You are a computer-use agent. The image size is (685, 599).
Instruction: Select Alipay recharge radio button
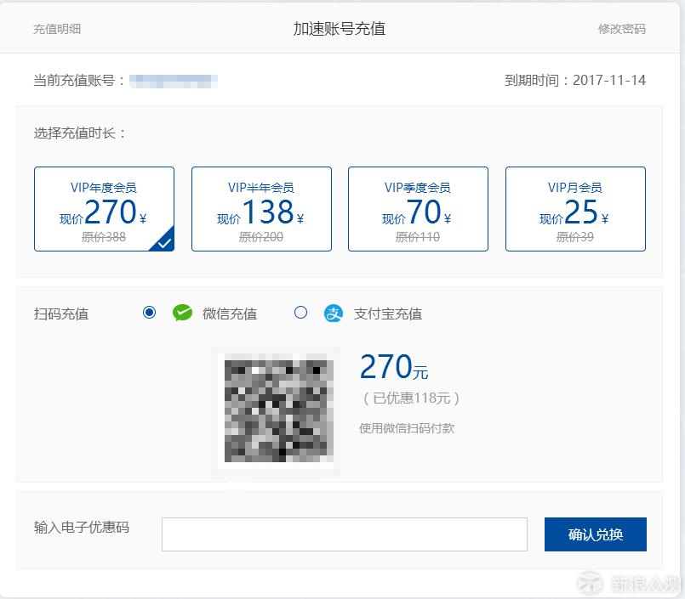pos(300,313)
